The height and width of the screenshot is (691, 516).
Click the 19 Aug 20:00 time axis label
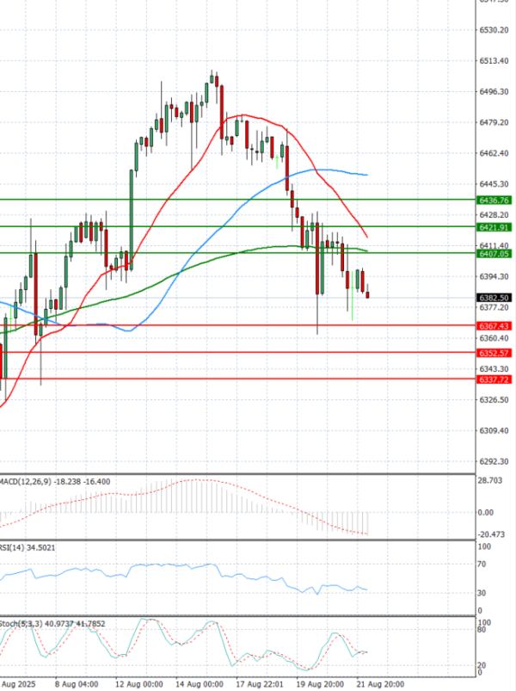click(x=320, y=684)
